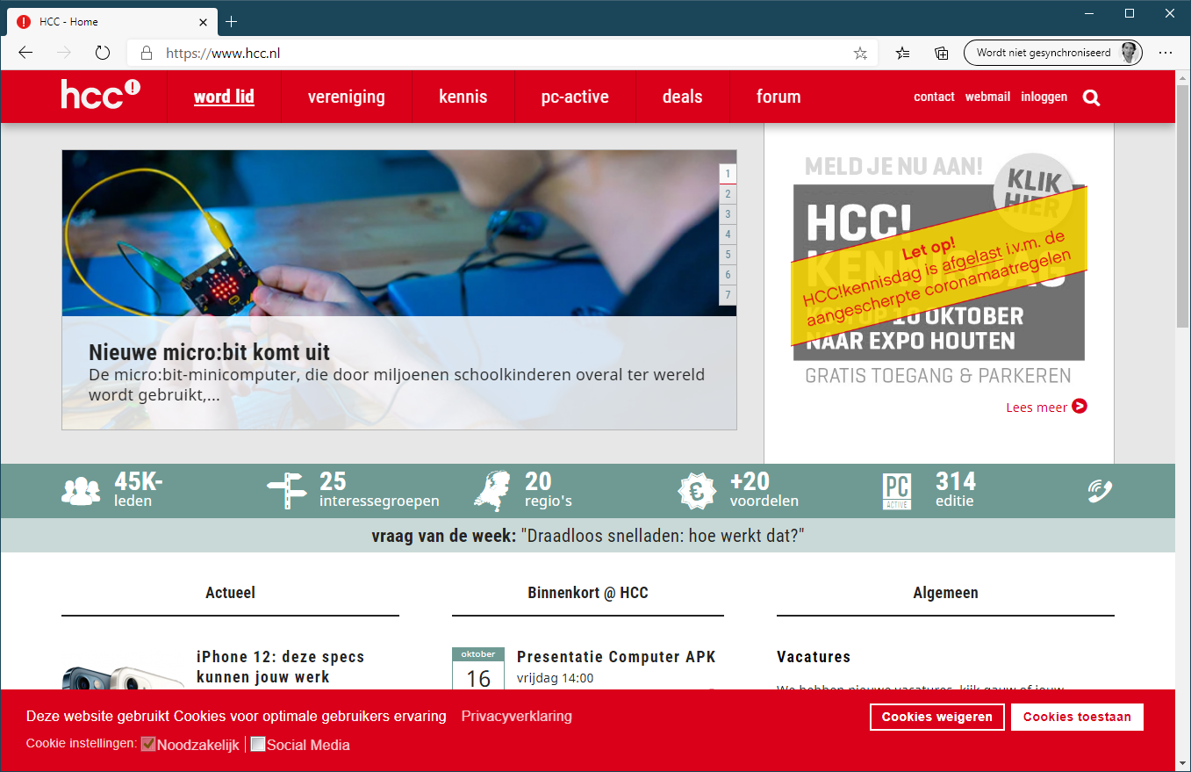Viewport: 1191px width, 772px height.
Task: Click the Lees meer link
Action: point(1037,407)
